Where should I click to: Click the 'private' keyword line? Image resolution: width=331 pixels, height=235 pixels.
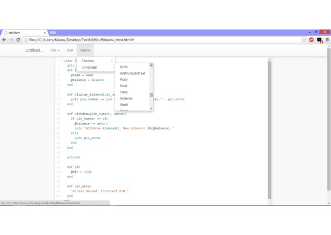(74, 157)
